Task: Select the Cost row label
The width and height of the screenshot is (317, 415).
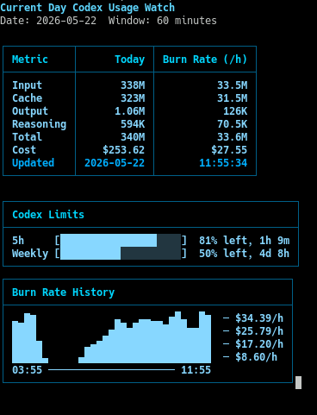Action: [x=24, y=150]
